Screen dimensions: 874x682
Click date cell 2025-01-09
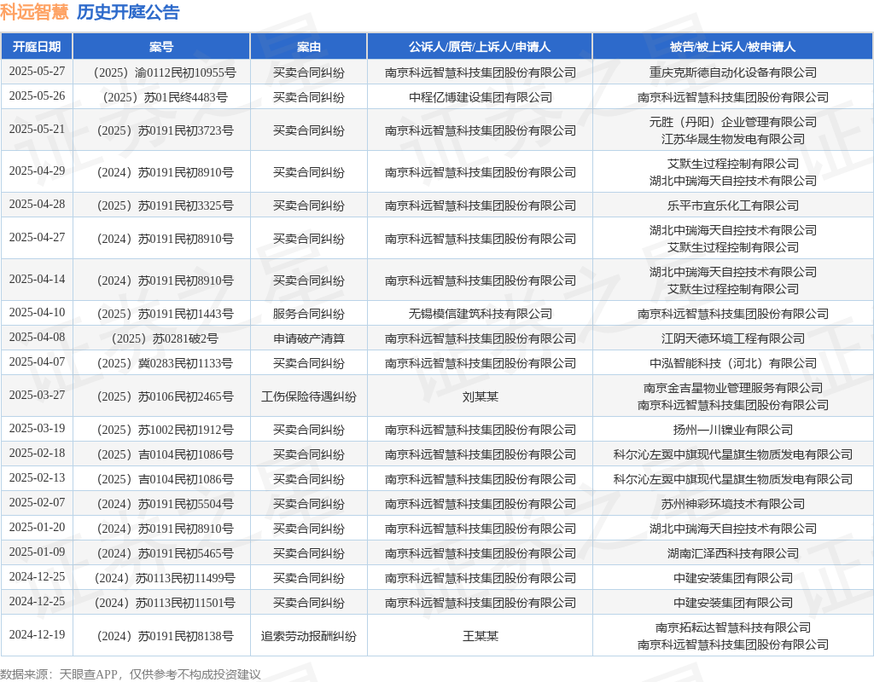click(x=37, y=552)
